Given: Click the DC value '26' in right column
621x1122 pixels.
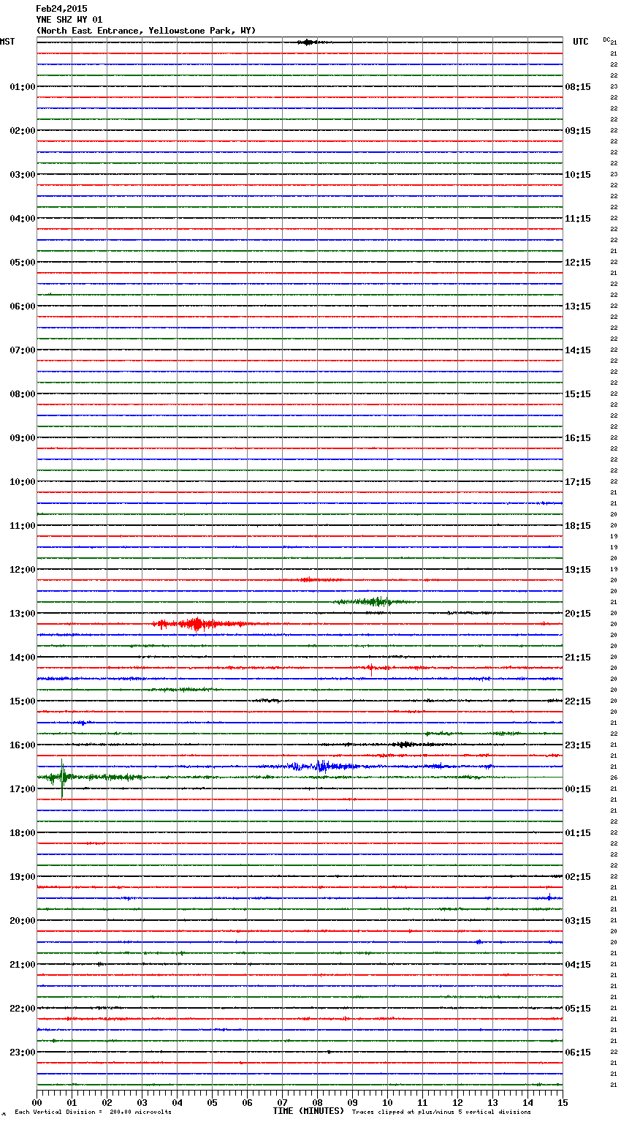Looking at the screenshot, I should (614, 778).
